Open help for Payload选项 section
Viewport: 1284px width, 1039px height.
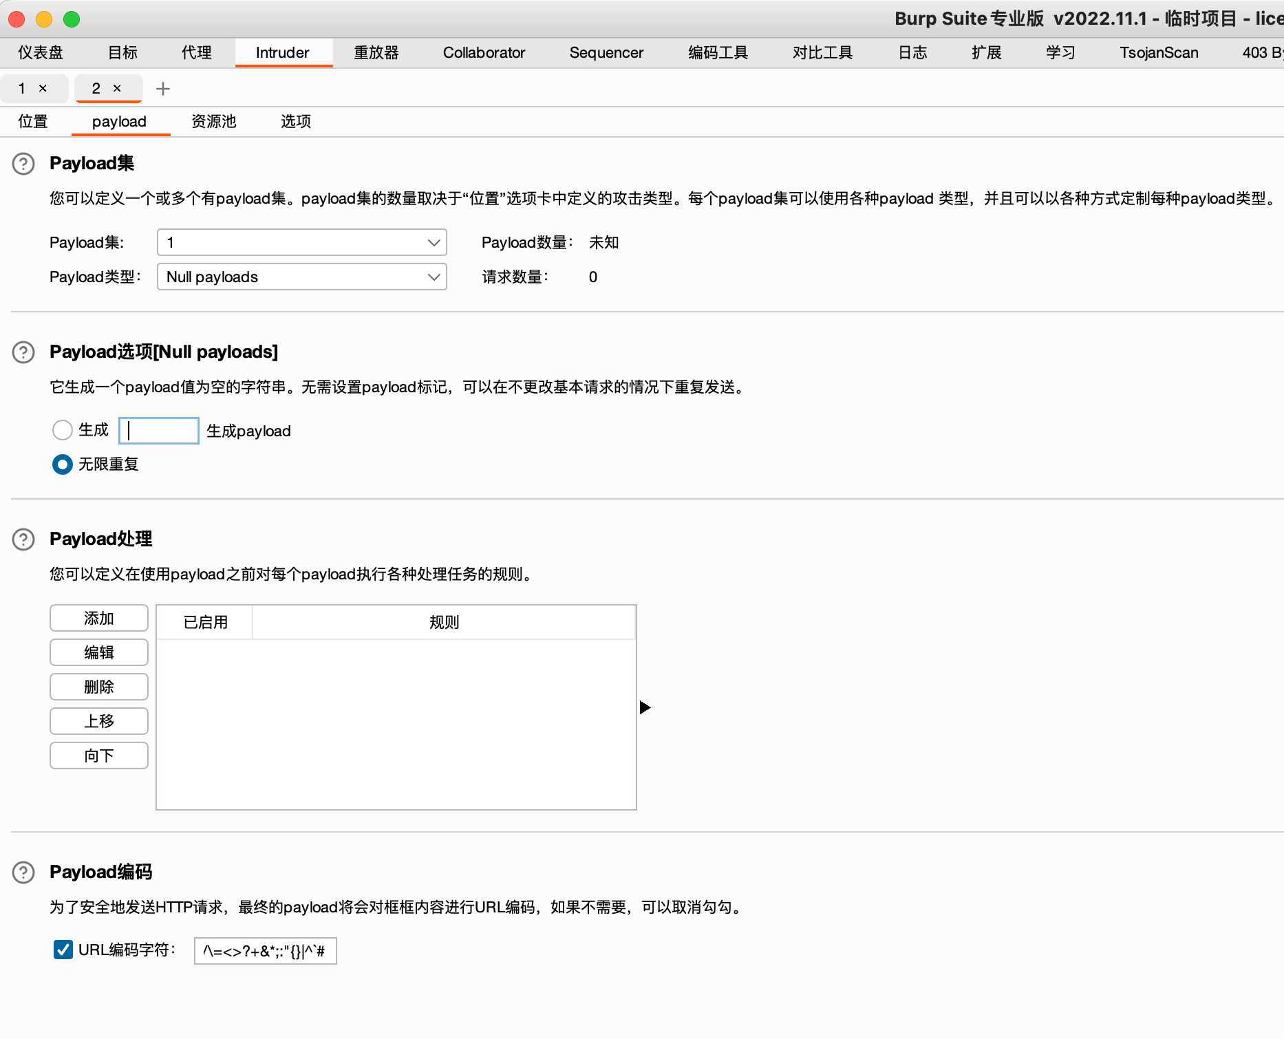(x=23, y=352)
